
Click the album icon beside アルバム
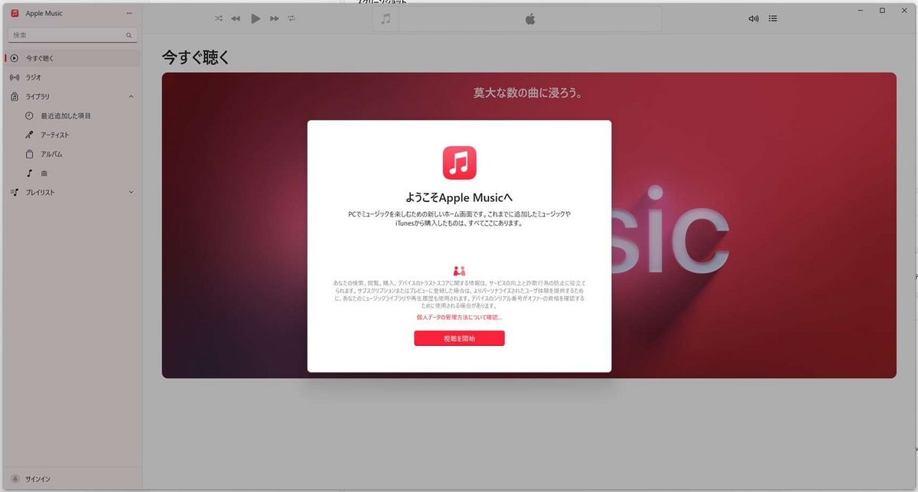pos(29,154)
